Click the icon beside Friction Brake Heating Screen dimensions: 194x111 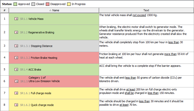16,58
